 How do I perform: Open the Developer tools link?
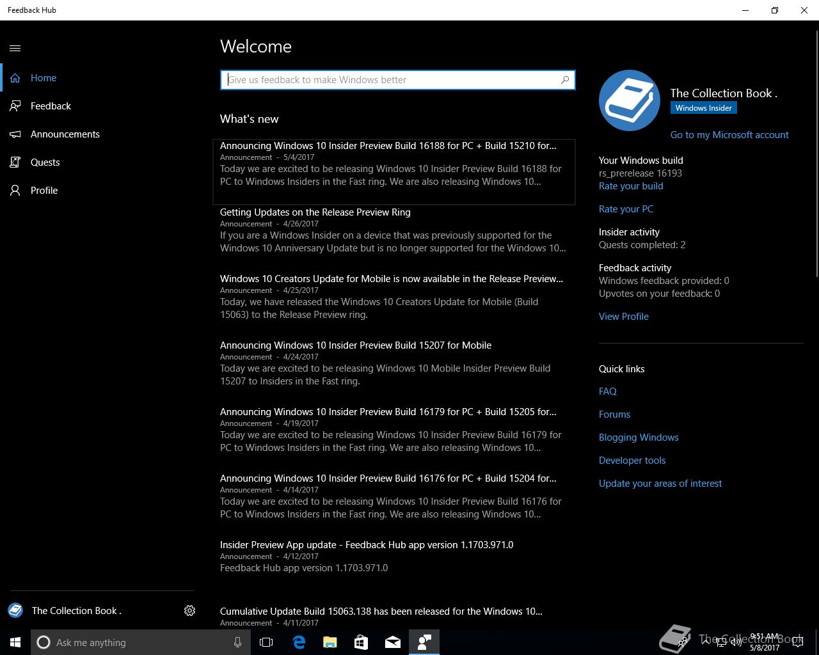[x=632, y=461]
